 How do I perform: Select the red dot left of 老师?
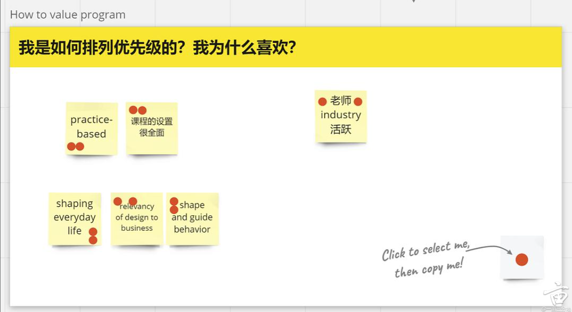[322, 102]
